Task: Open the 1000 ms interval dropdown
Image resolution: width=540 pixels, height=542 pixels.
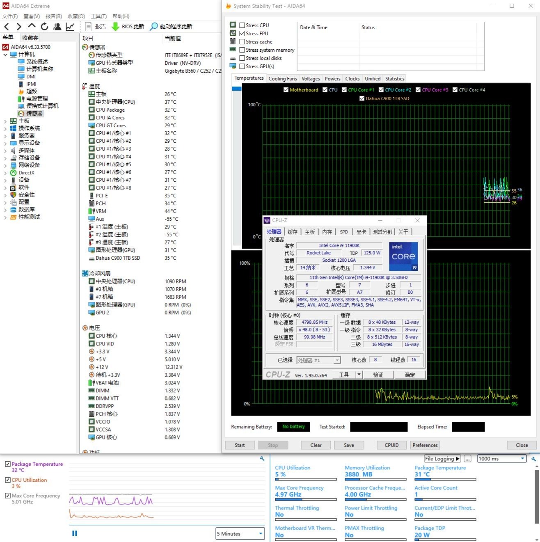Action: 502,458
